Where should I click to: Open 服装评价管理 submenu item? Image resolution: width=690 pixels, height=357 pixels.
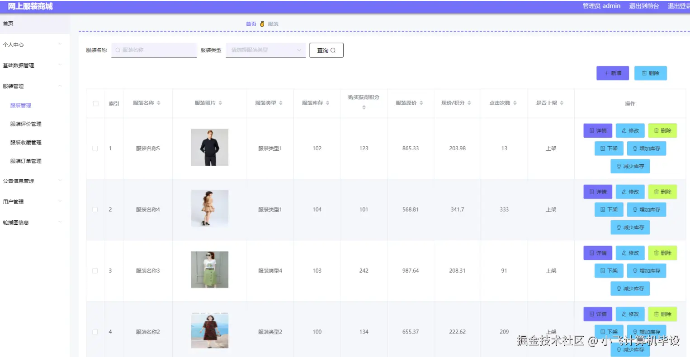pos(26,124)
